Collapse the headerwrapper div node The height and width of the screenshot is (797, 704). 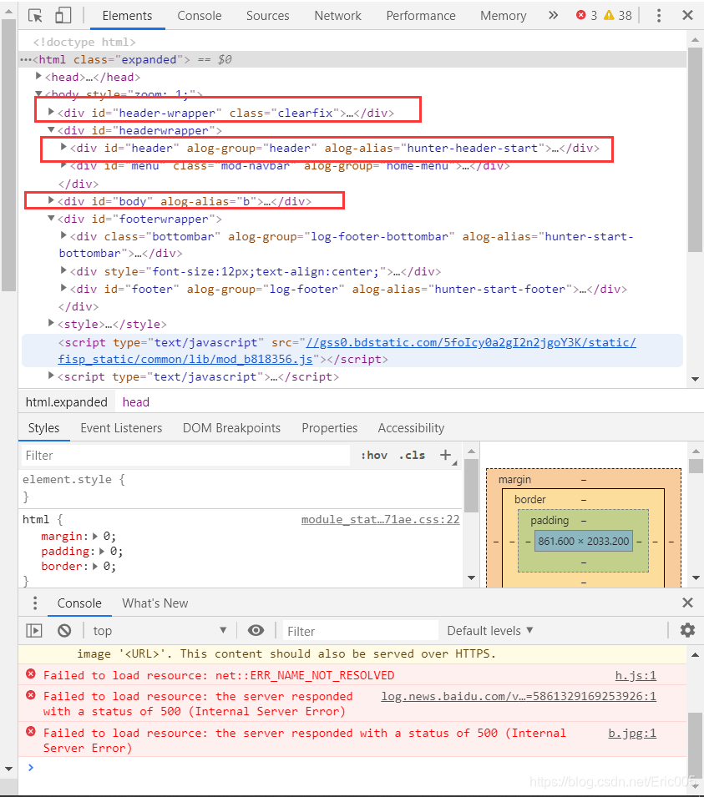point(51,130)
